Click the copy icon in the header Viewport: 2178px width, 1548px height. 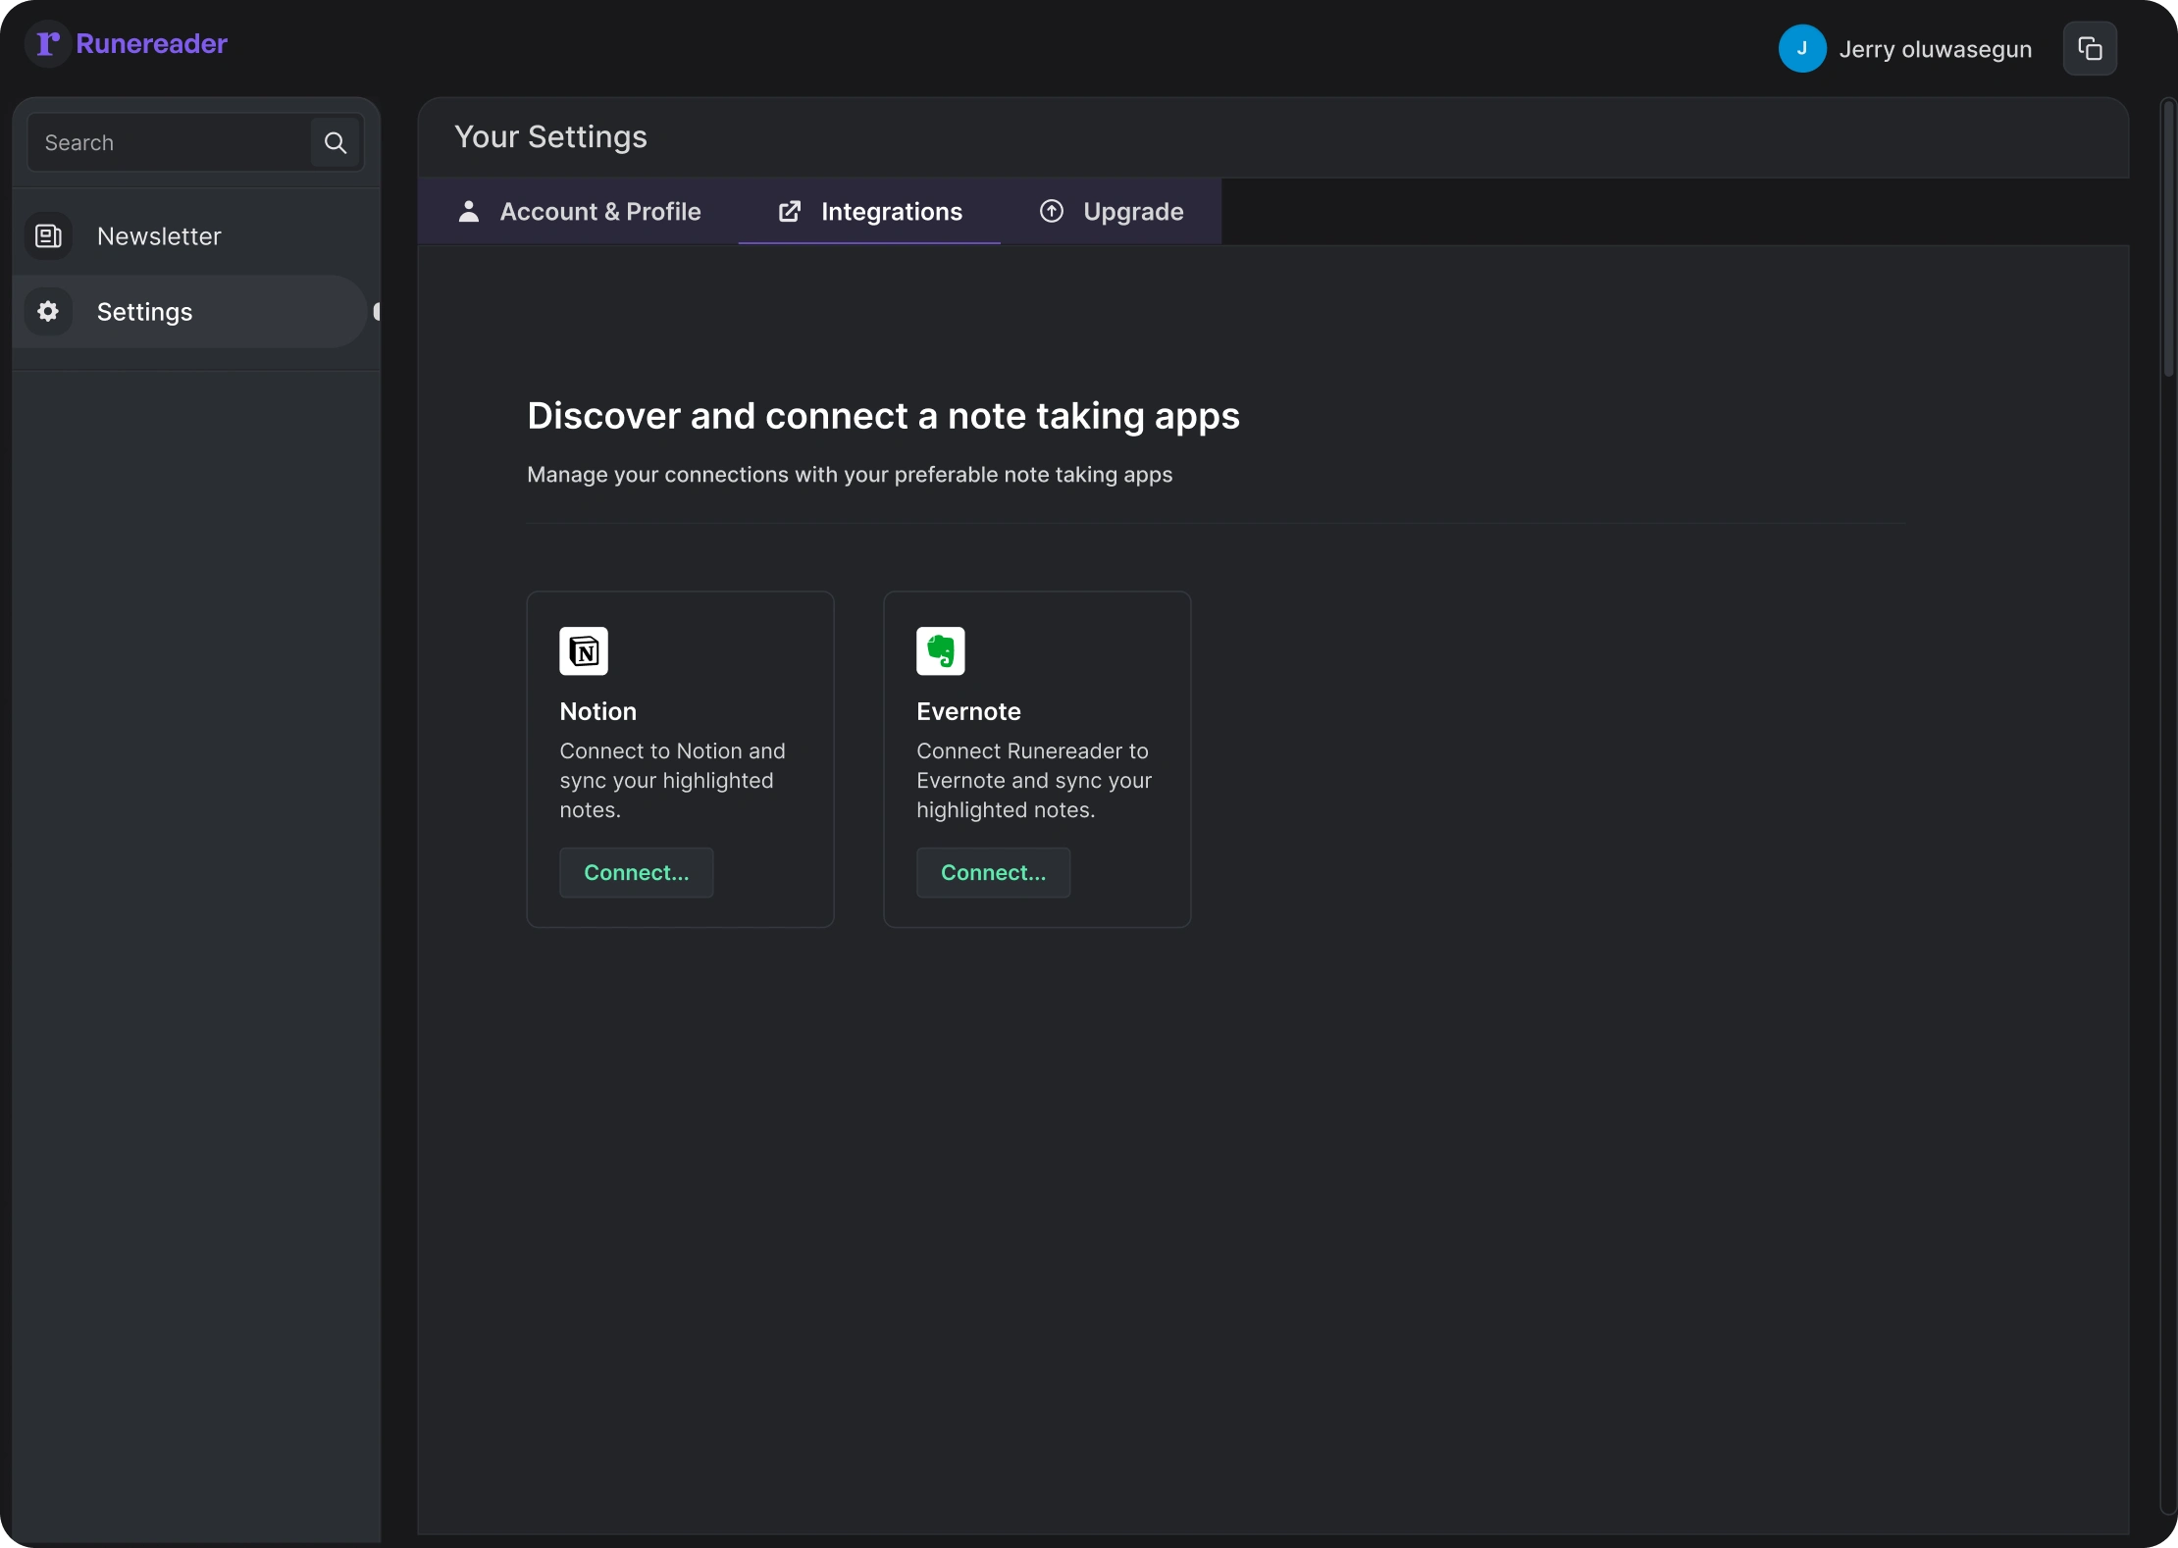(2090, 49)
